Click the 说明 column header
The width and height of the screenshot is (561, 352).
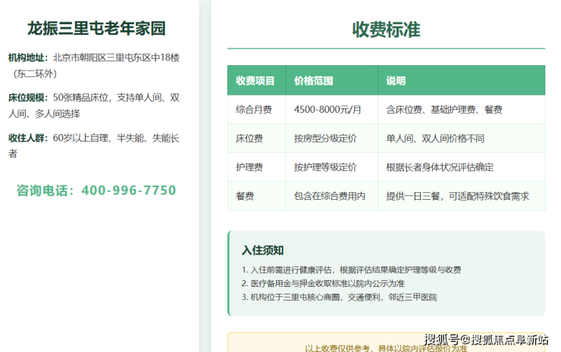point(396,81)
